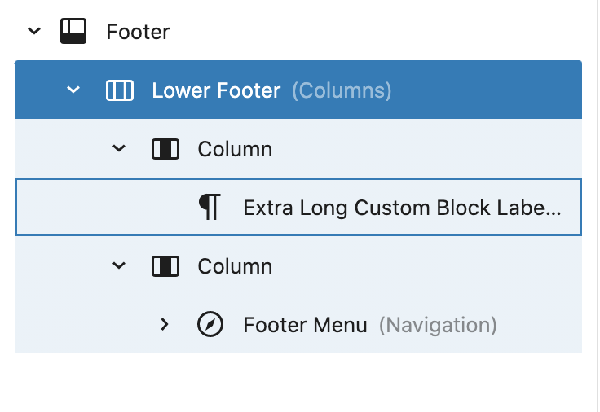Select the Footer label
Image resolution: width=600 pixels, height=412 pixels.
[138, 32]
